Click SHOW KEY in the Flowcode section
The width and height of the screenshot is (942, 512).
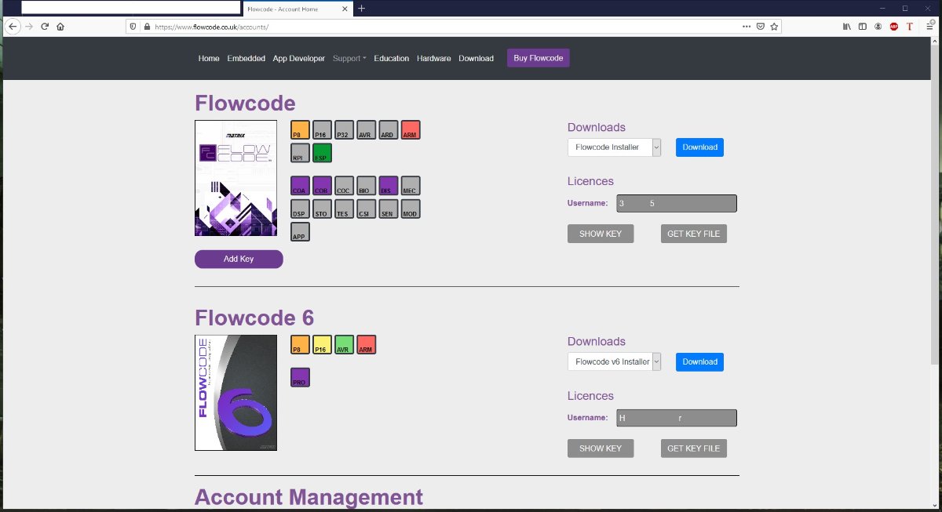[601, 234]
